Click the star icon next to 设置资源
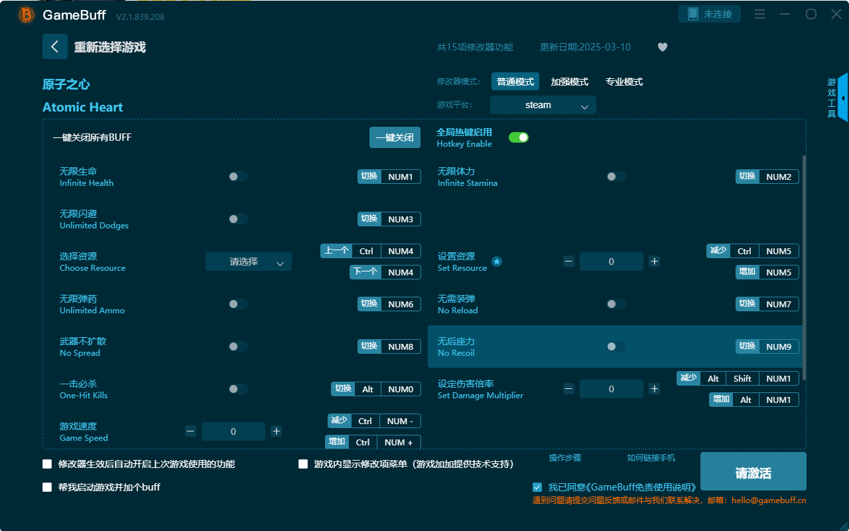The width and height of the screenshot is (849, 531). click(x=496, y=262)
